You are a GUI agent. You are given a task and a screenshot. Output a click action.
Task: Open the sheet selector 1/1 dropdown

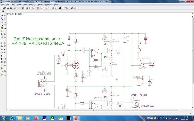[x=18, y=8]
